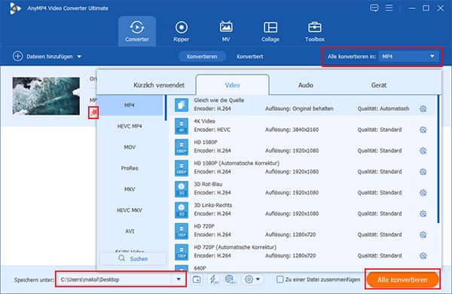The width and height of the screenshot is (452, 294).
Task: Click the C:\Users output path field
Action: click(115, 279)
